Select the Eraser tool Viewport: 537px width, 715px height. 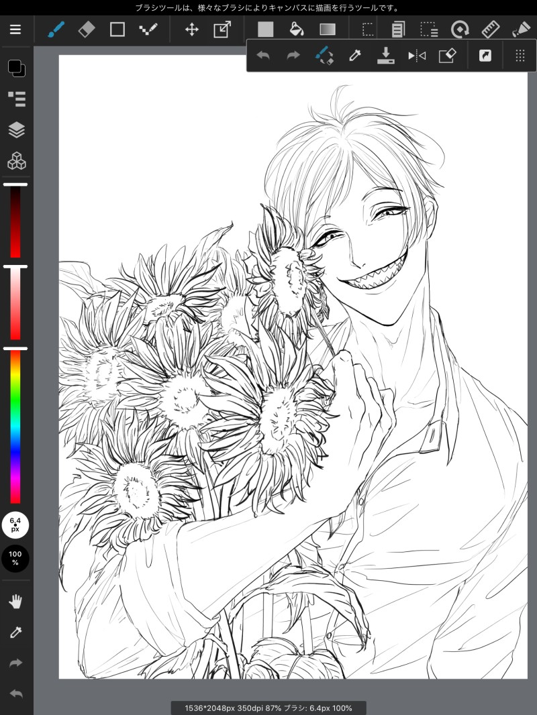pyautogui.click(x=87, y=30)
